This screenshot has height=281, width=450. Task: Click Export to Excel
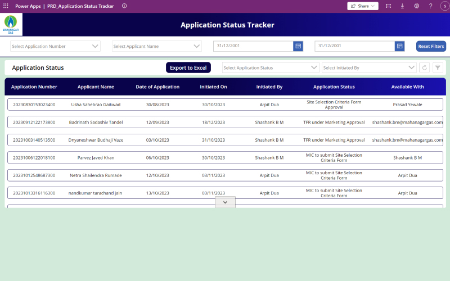(x=188, y=67)
